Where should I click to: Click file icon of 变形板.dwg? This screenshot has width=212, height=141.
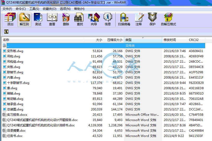(x=5, y=51)
